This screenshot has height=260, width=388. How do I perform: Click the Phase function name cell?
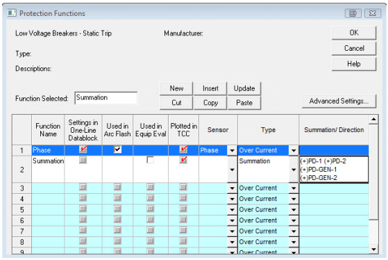(x=48, y=150)
